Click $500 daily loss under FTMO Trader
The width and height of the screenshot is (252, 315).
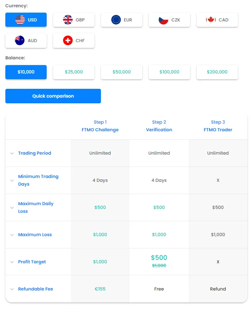[x=218, y=207]
